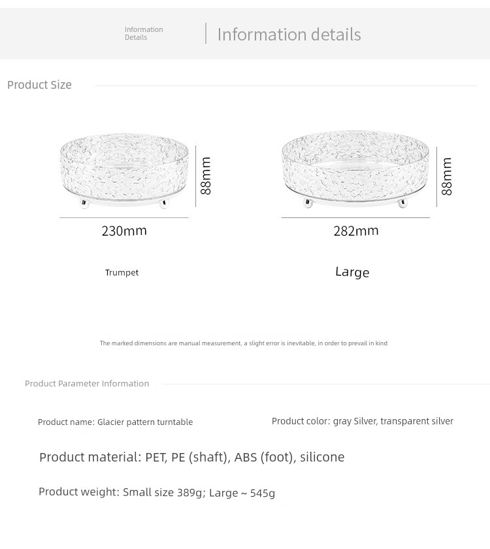Choose the "Large" size caption
Image resolution: width=490 pixels, height=549 pixels.
click(x=352, y=272)
